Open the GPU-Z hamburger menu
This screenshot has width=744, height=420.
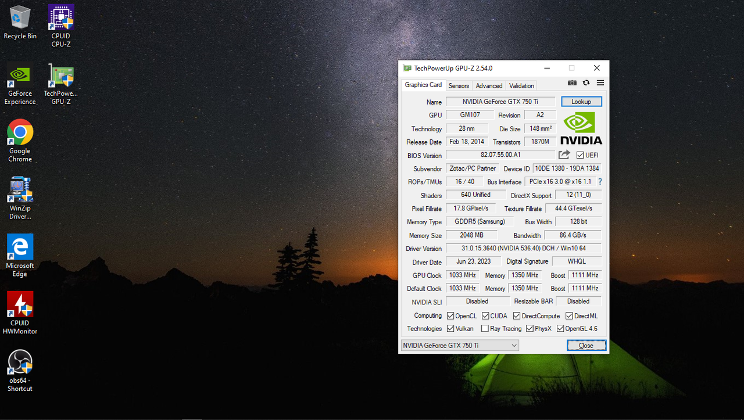pos(600,83)
